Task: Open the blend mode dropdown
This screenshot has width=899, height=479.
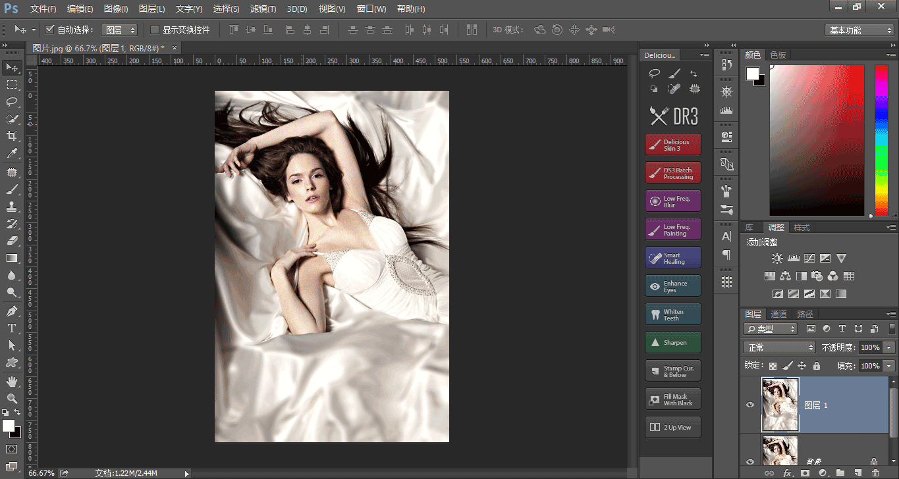Action: (779, 347)
